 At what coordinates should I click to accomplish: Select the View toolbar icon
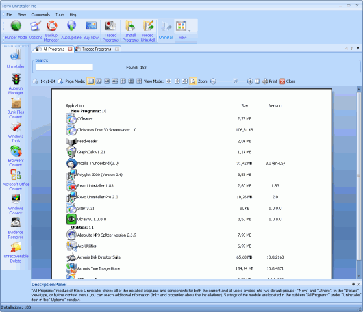(x=182, y=30)
